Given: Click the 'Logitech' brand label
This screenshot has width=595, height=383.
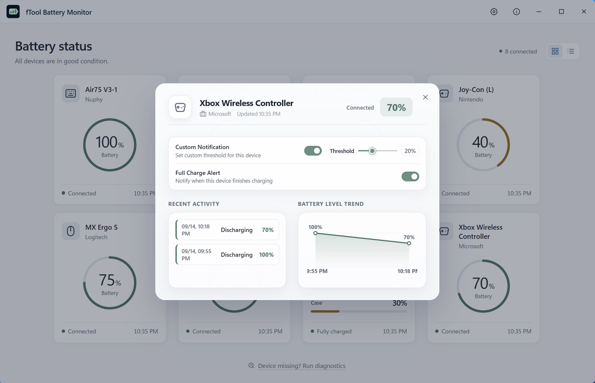Looking at the screenshot, I should tap(96, 237).
